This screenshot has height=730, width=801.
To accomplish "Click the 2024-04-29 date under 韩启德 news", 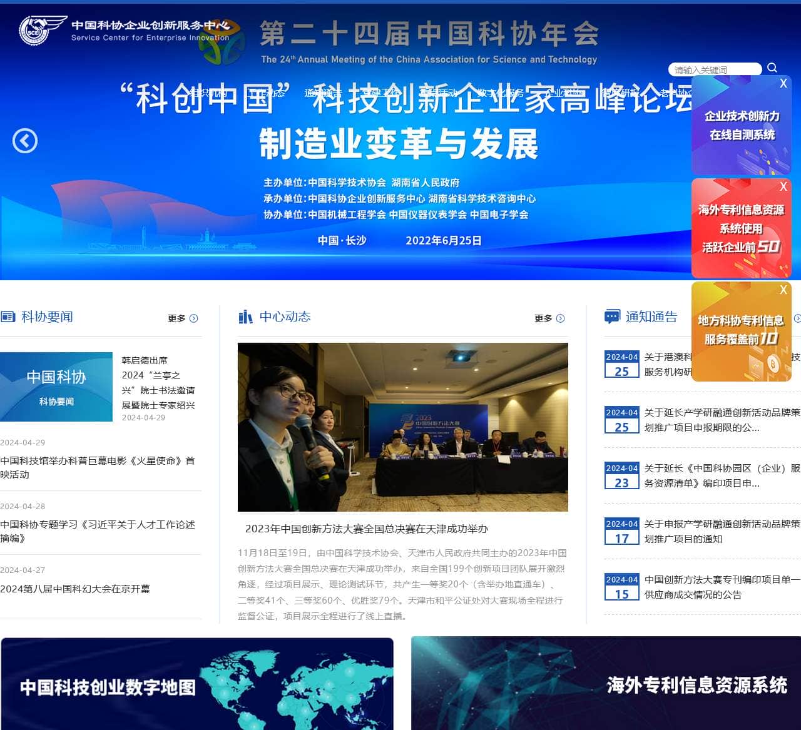I will coord(143,417).
